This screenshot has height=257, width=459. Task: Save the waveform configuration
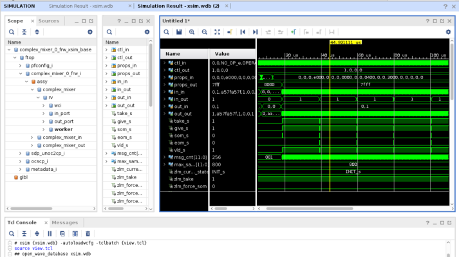[x=179, y=32]
